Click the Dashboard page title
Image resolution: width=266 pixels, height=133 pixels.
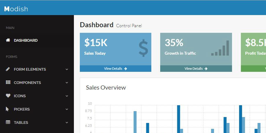(x=97, y=25)
